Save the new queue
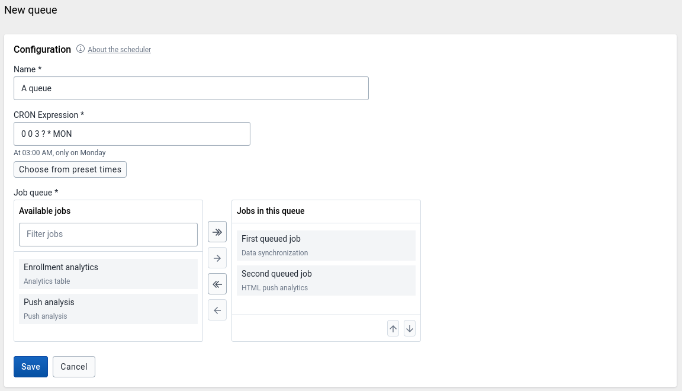682x391 pixels. click(30, 366)
